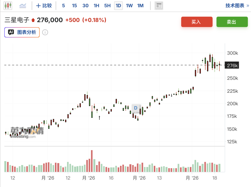Click the plus 比较 compare button
The image size is (251, 187).
coord(44,5)
